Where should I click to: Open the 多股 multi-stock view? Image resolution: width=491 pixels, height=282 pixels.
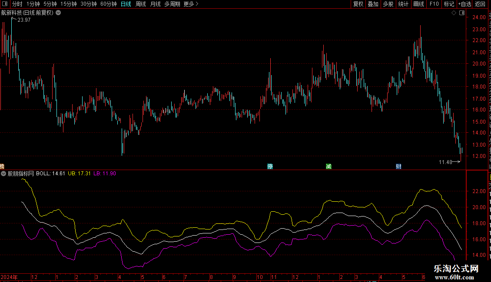pos(388,4)
